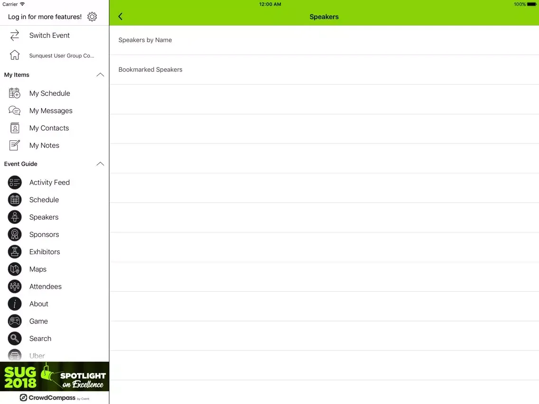Viewport: 539px width, 404px height.
Task: Open Search label
Action: point(40,339)
